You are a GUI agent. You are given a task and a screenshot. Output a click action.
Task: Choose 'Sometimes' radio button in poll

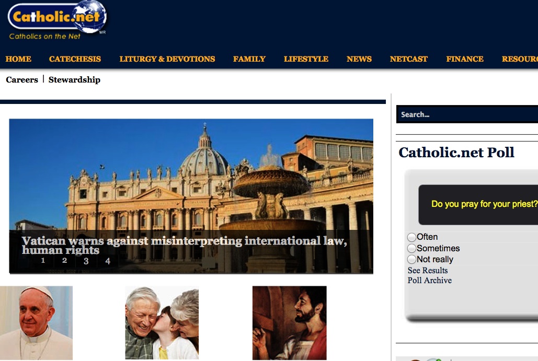412,249
